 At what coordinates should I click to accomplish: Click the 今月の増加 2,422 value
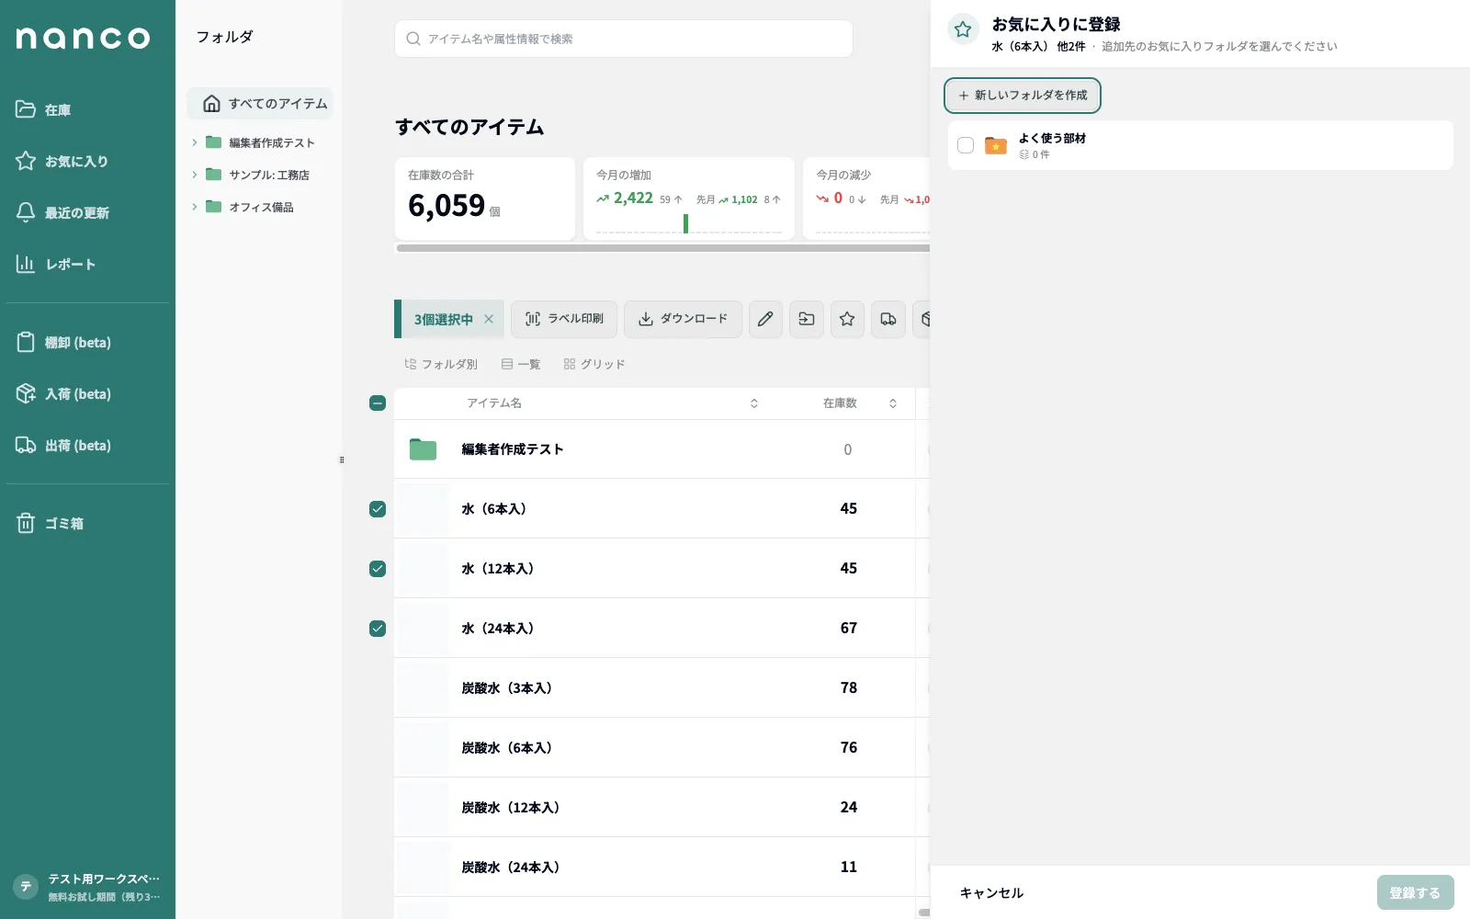click(632, 198)
